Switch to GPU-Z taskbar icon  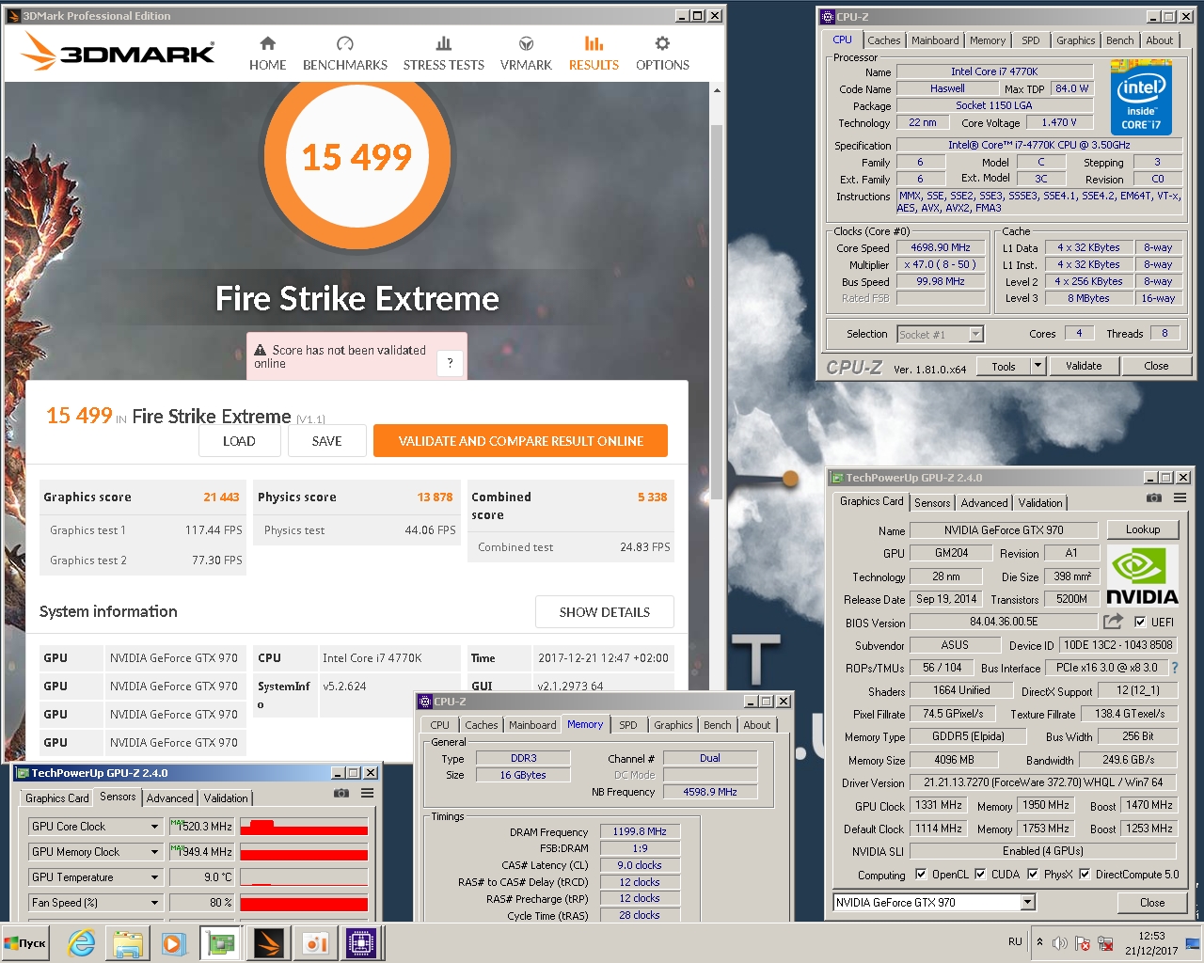[220, 943]
